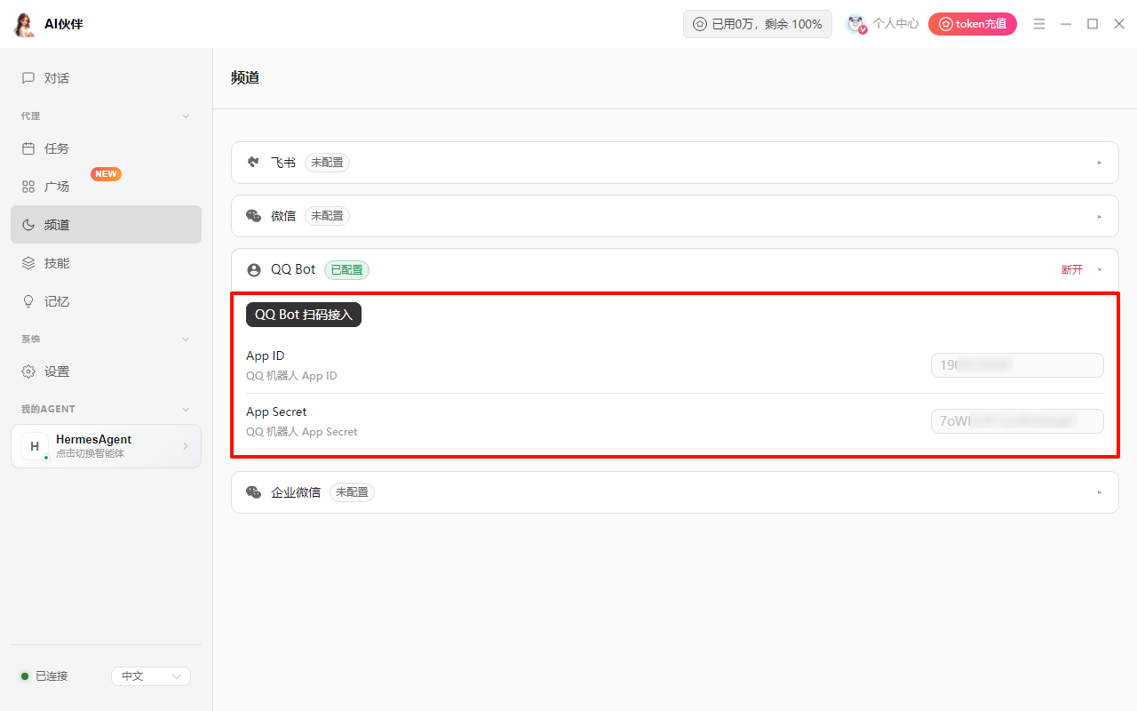Open the 对话 chat page

click(106, 78)
